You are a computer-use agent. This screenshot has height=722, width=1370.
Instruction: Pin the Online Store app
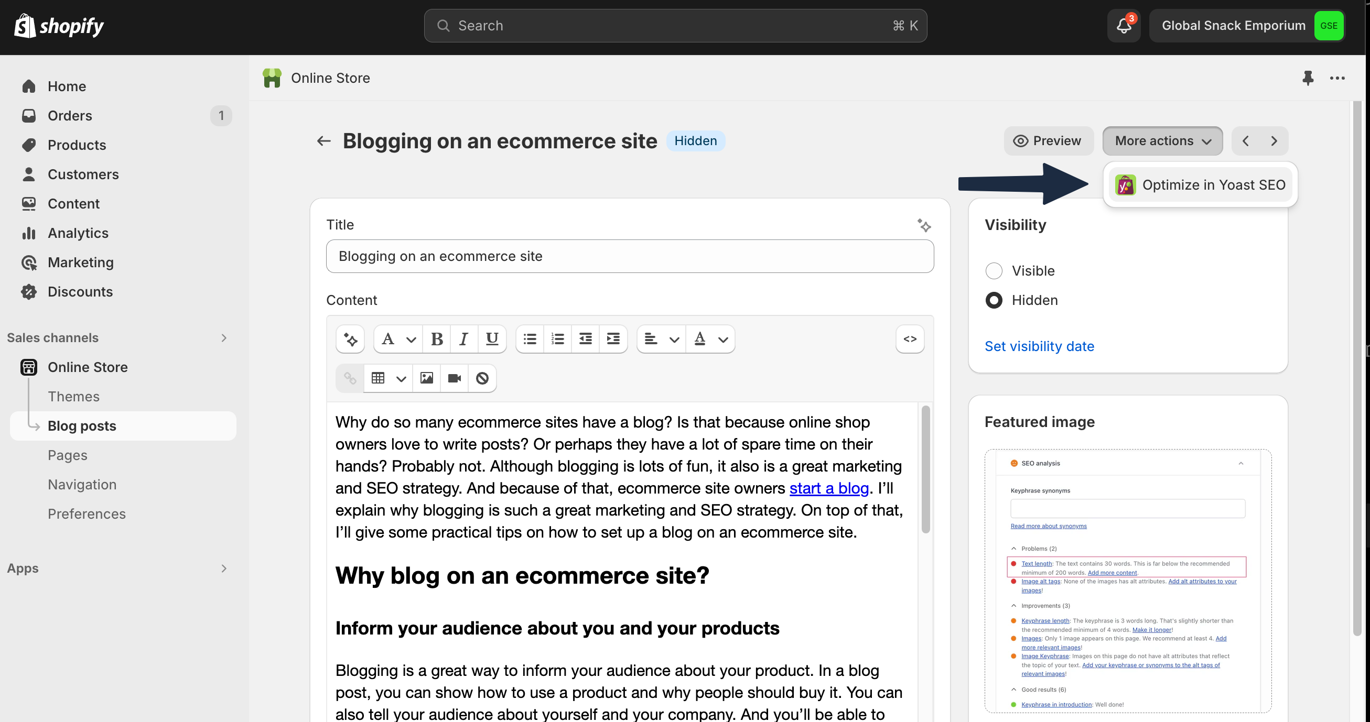coord(1308,78)
